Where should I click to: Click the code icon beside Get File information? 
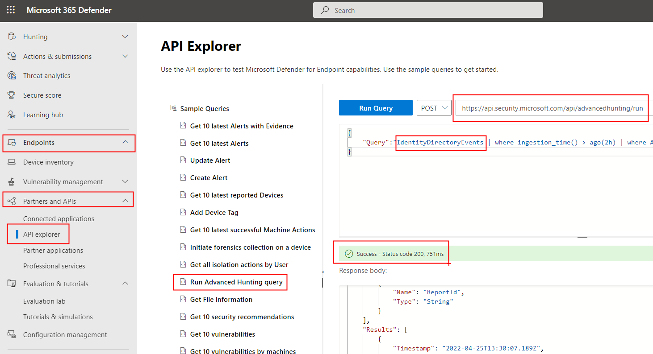183,299
